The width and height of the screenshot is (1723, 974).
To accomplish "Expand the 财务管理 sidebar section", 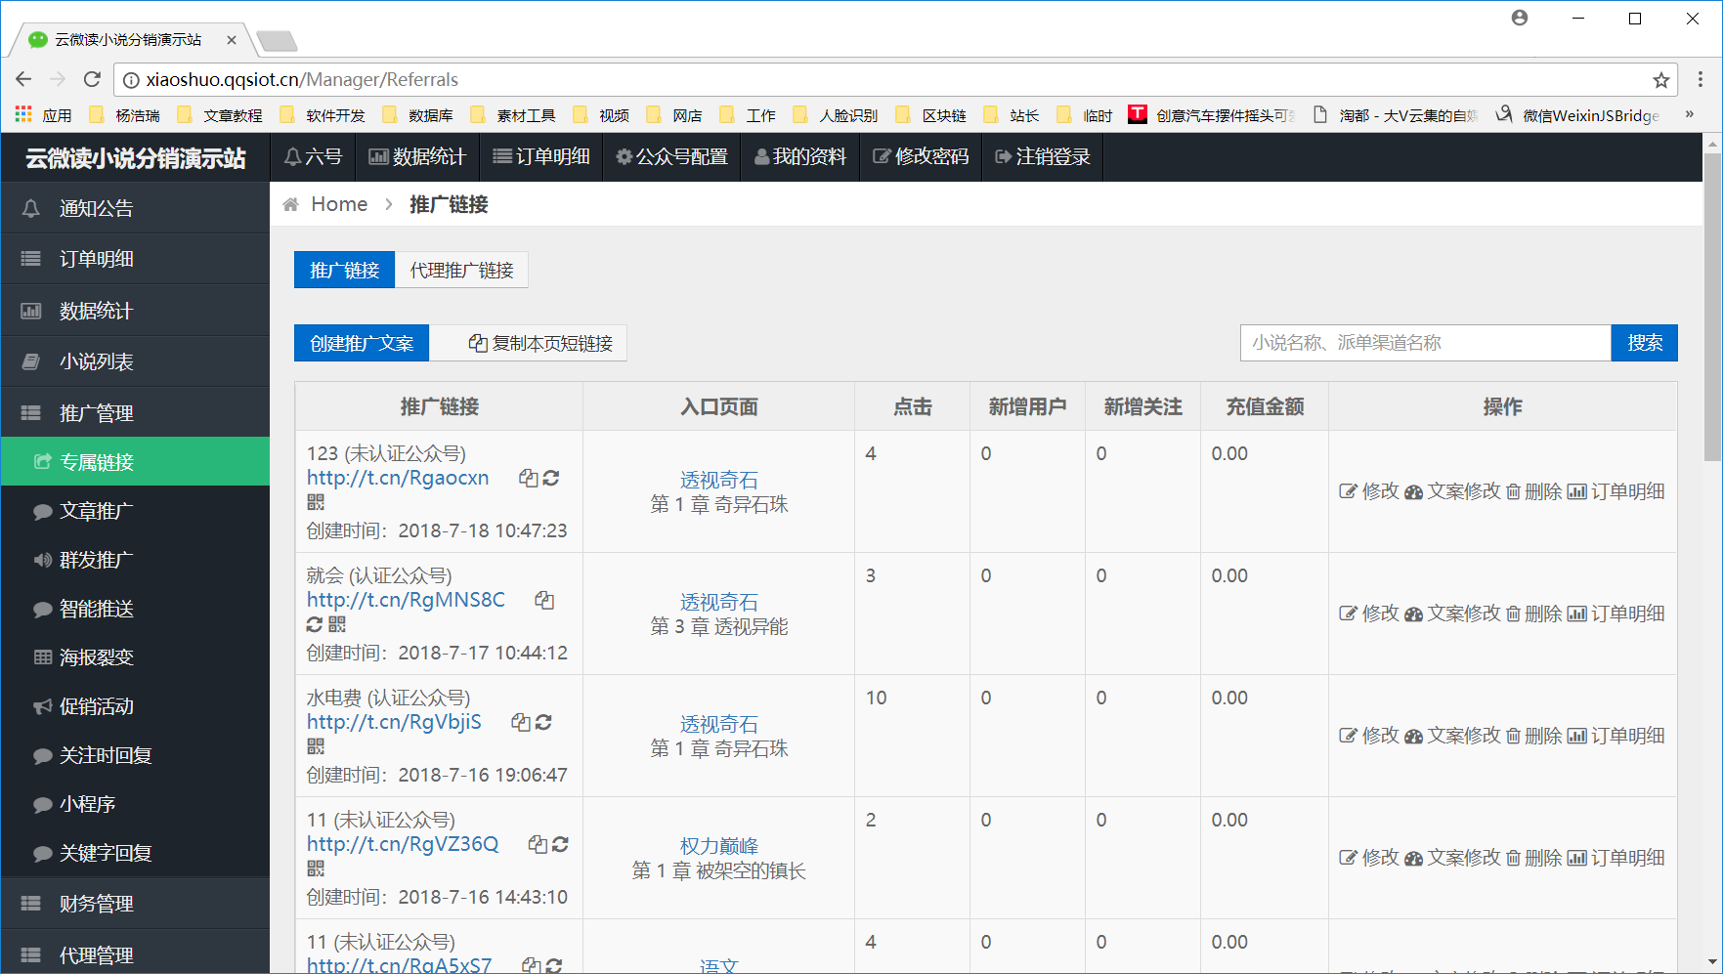I will coord(135,903).
